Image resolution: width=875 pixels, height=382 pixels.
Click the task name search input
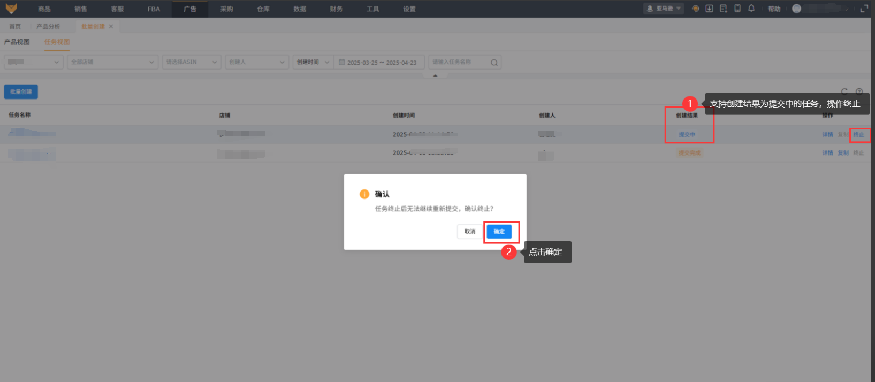[x=458, y=62]
